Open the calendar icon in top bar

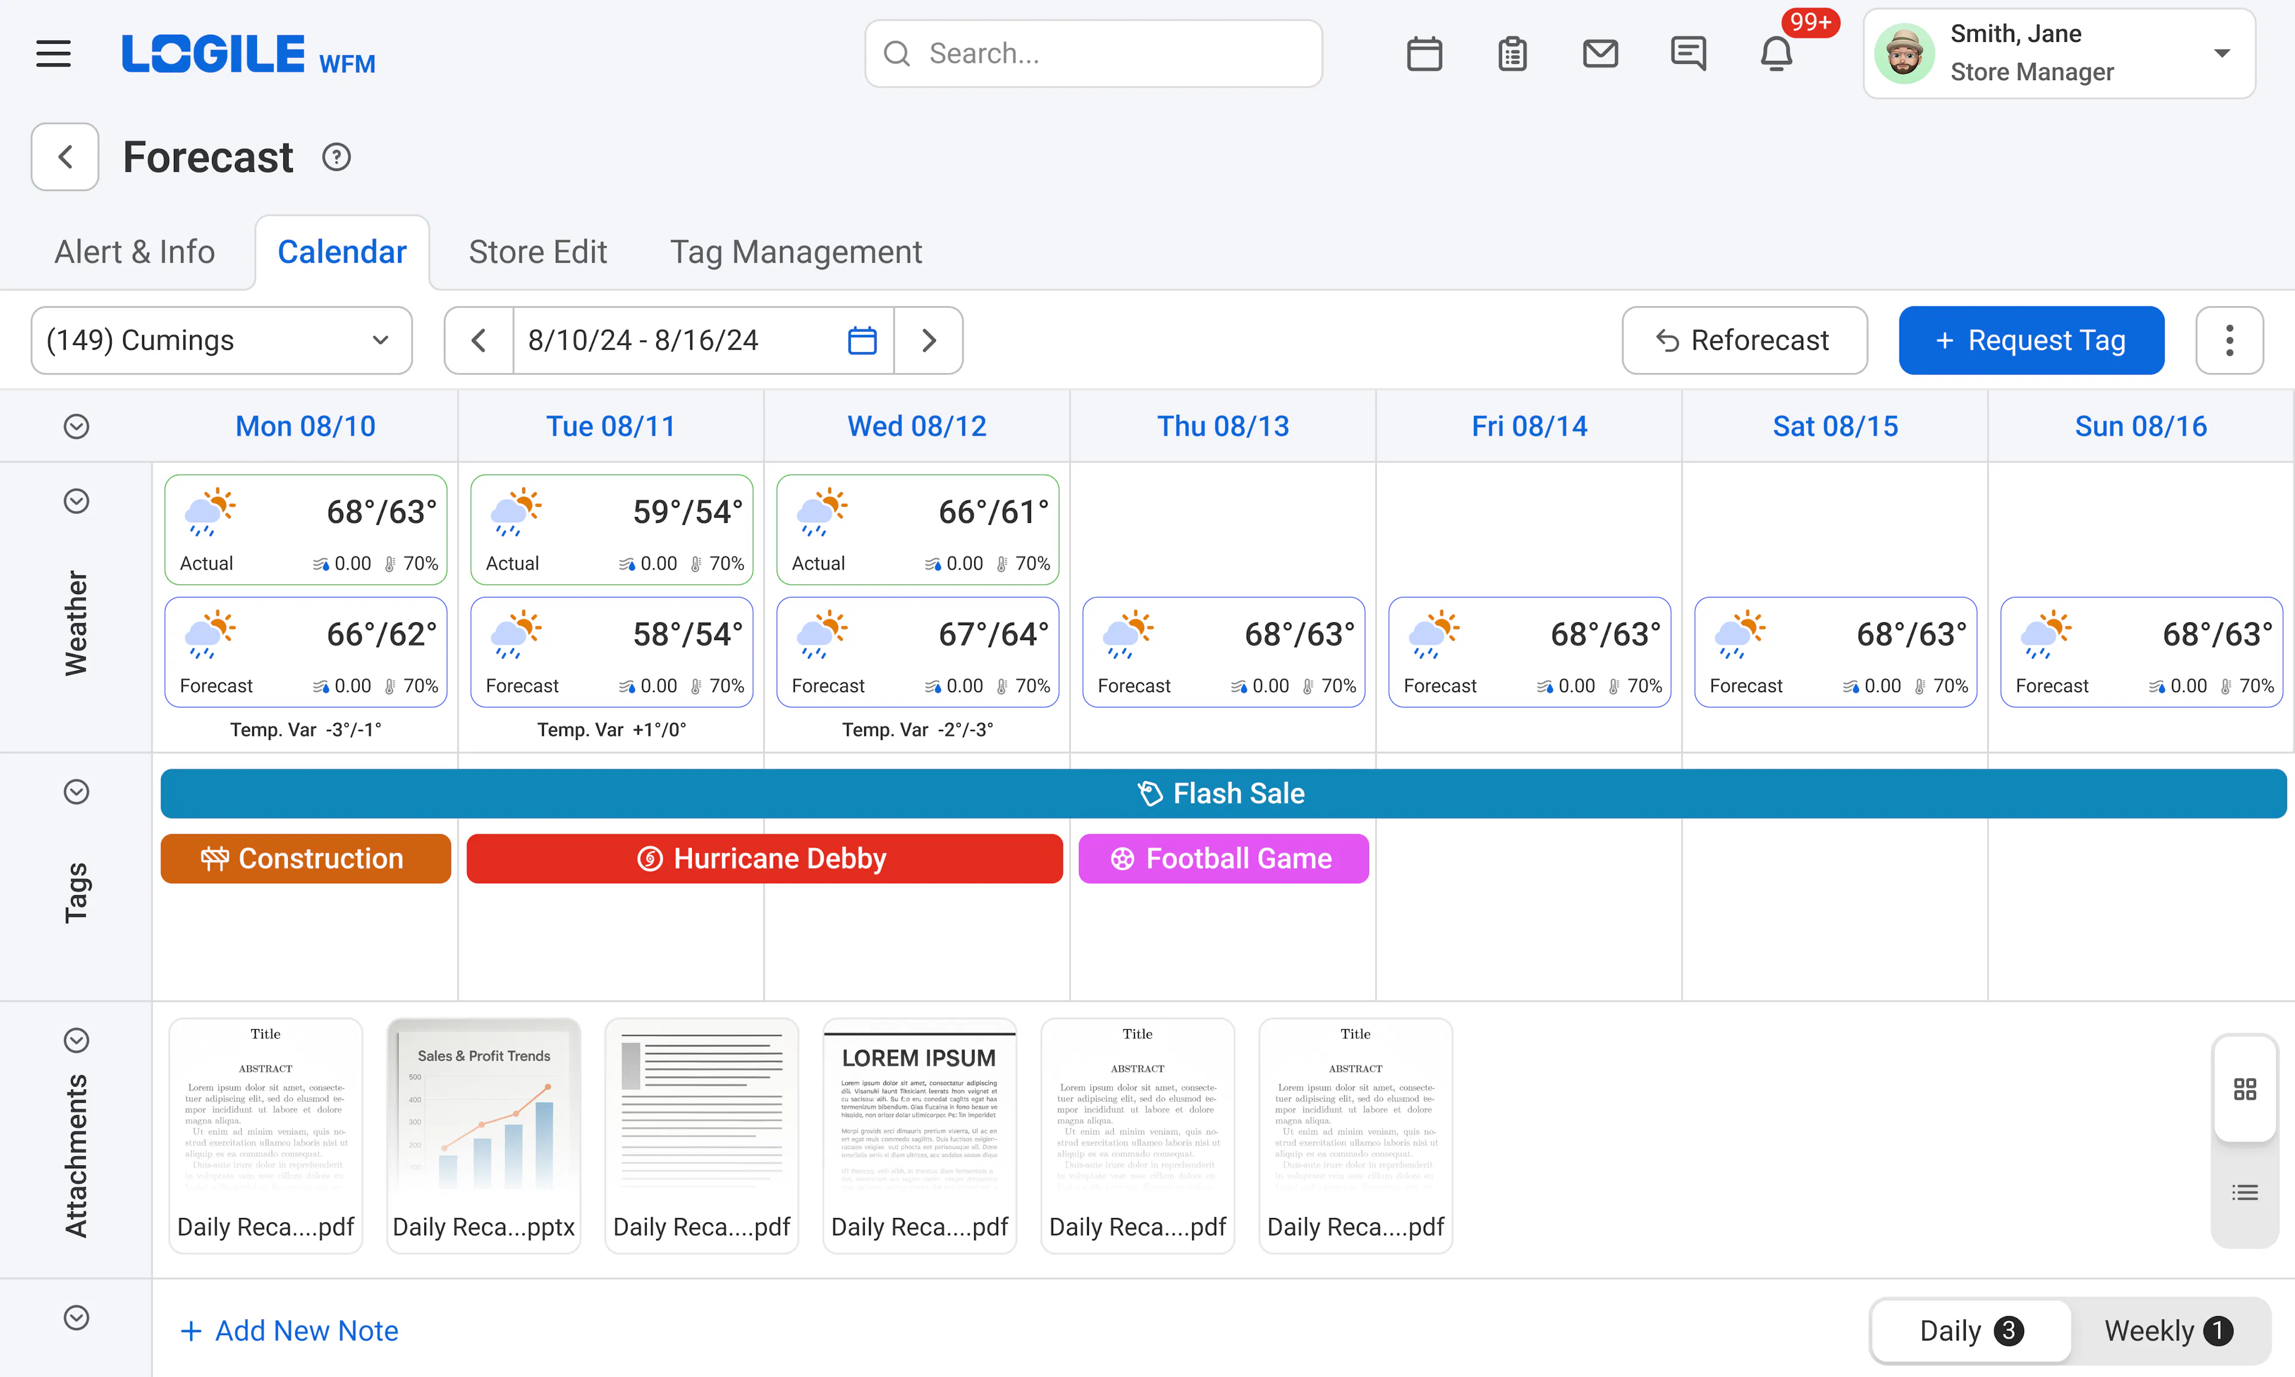(x=1424, y=54)
